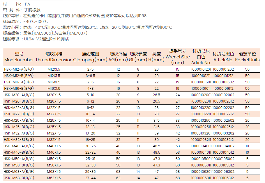Click the 订货号黑色 ArticleNo. column header

[223, 57]
